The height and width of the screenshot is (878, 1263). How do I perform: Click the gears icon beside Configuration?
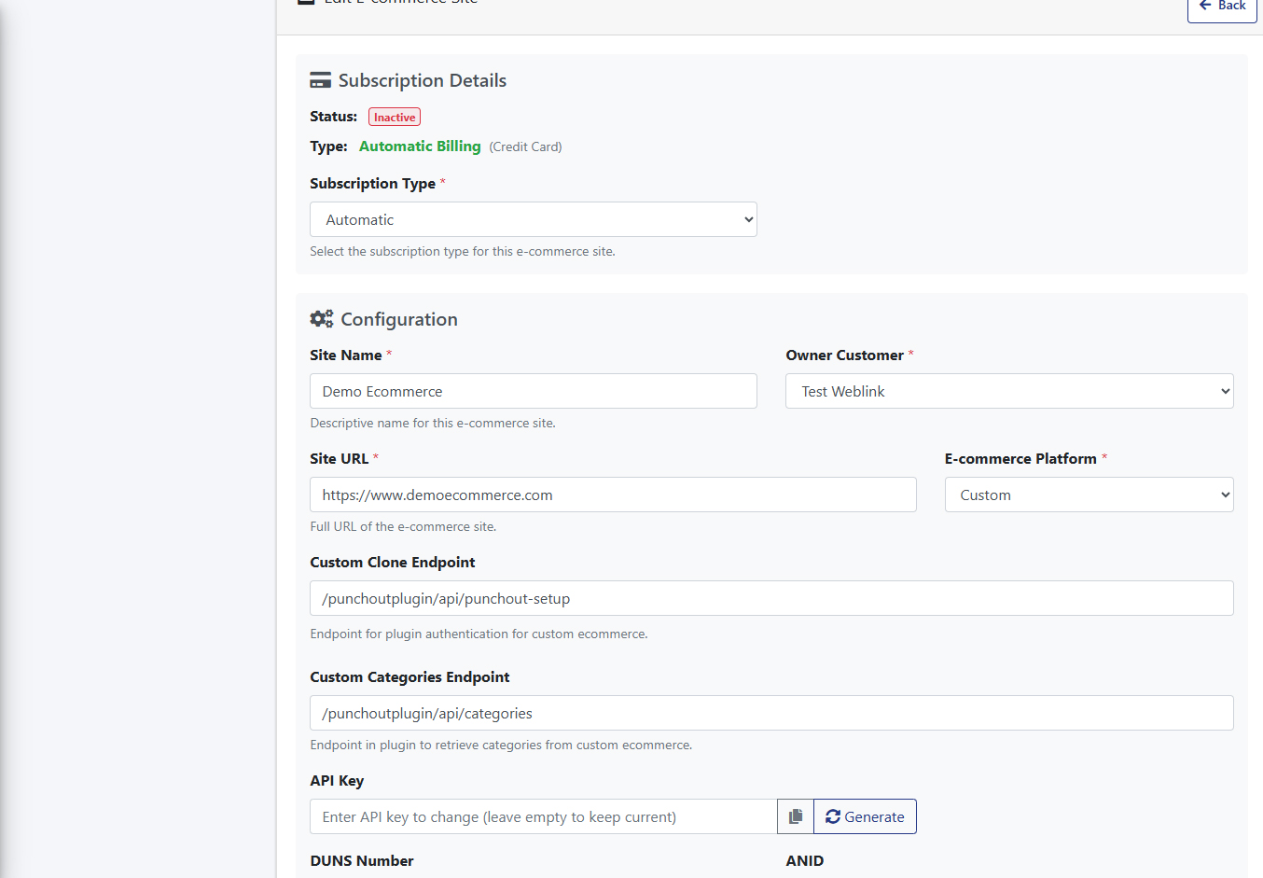coord(321,319)
